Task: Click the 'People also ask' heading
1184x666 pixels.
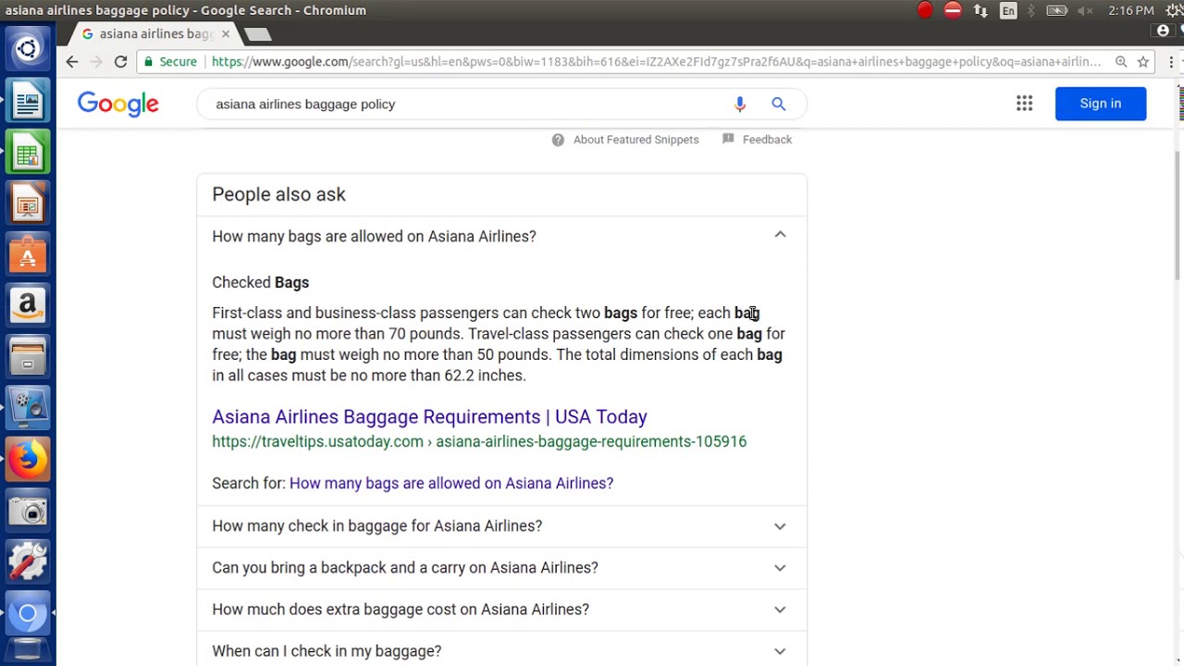Action: [x=278, y=194]
